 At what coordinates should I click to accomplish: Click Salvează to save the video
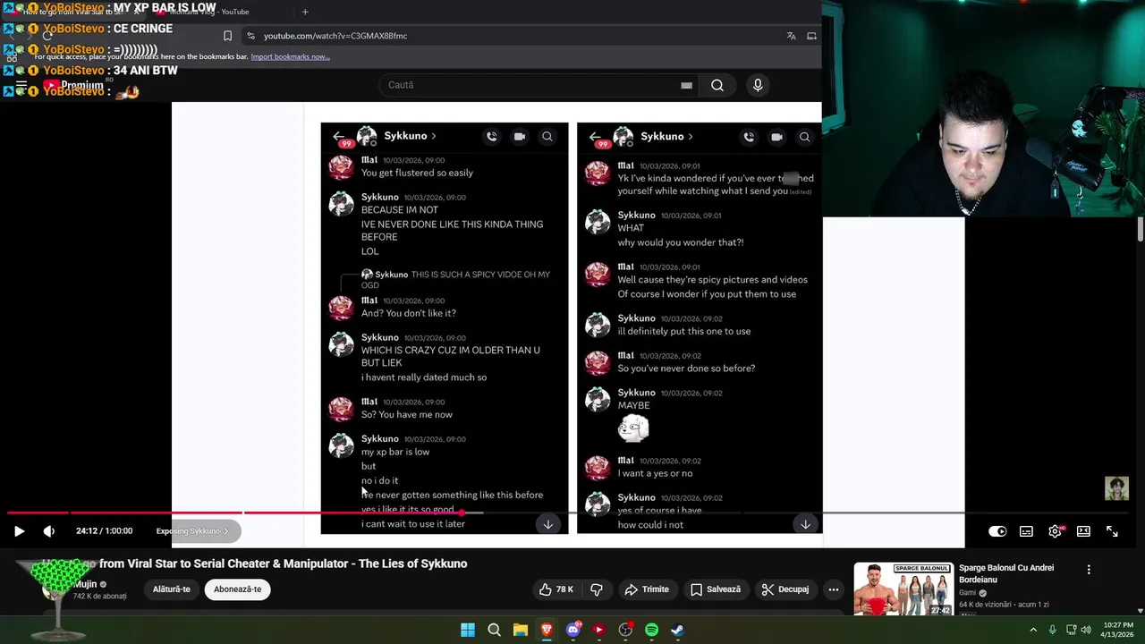715,589
